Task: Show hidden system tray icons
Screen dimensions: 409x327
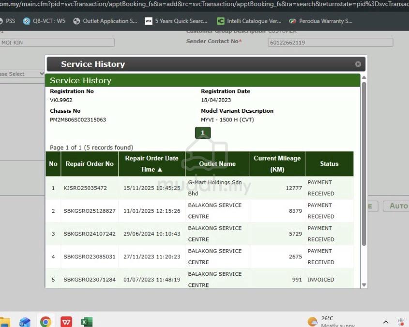Action: tap(386, 322)
